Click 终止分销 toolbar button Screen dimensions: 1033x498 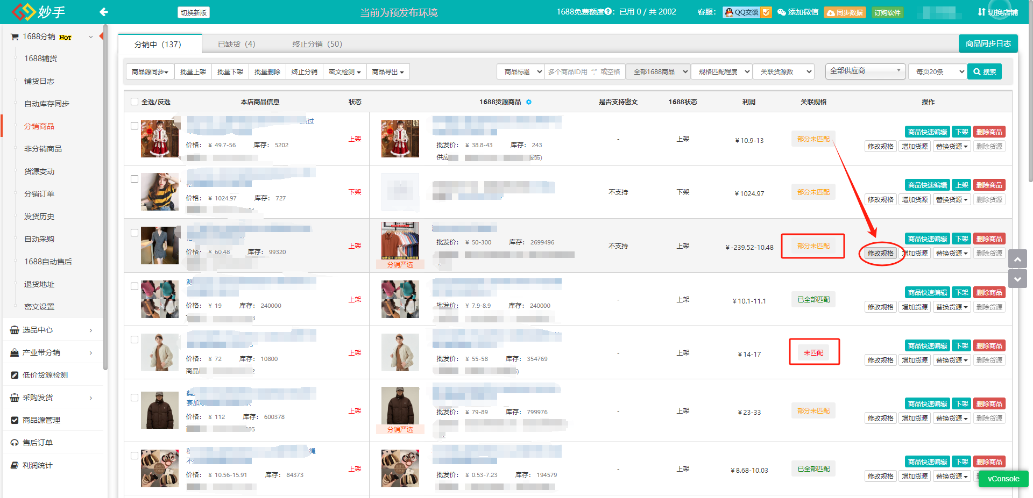pyautogui.click(x=305, y=71)
